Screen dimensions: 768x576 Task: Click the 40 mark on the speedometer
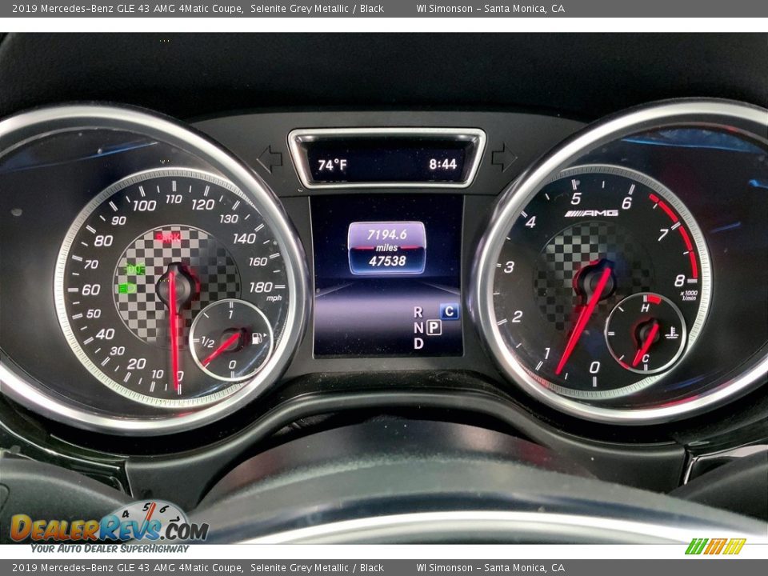106,334
